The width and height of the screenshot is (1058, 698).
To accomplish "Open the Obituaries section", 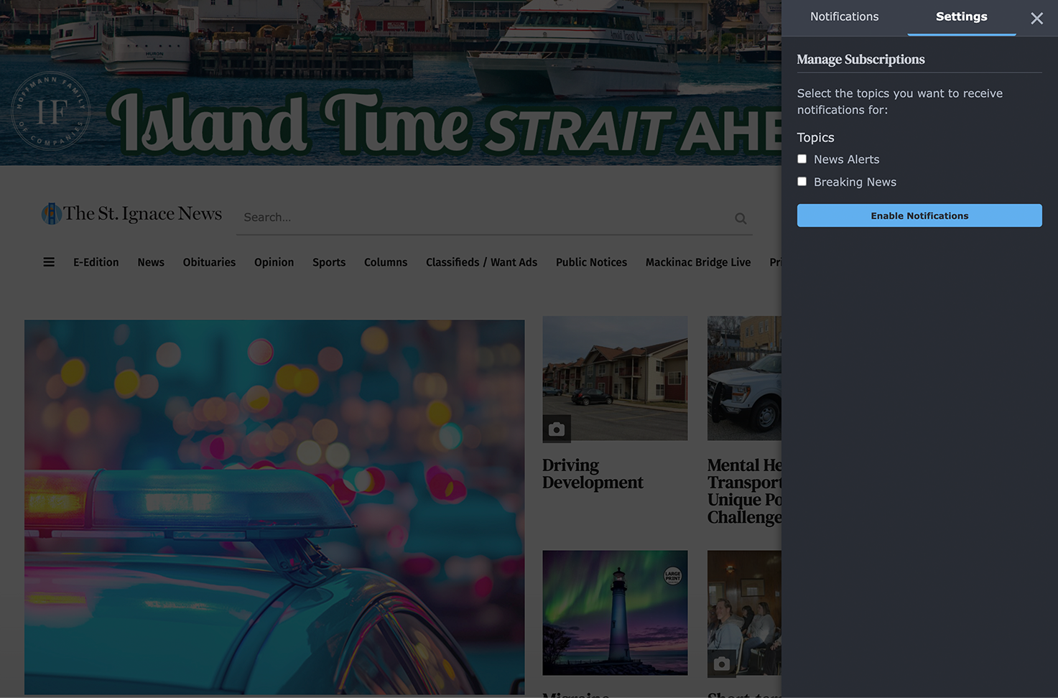I will 209,262.
